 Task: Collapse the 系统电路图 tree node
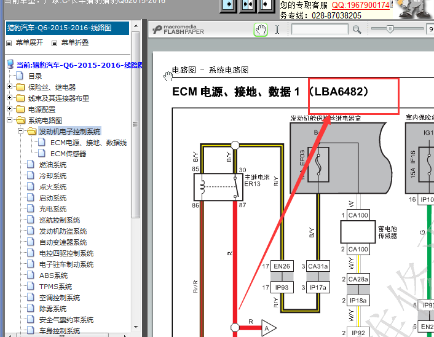9,120
